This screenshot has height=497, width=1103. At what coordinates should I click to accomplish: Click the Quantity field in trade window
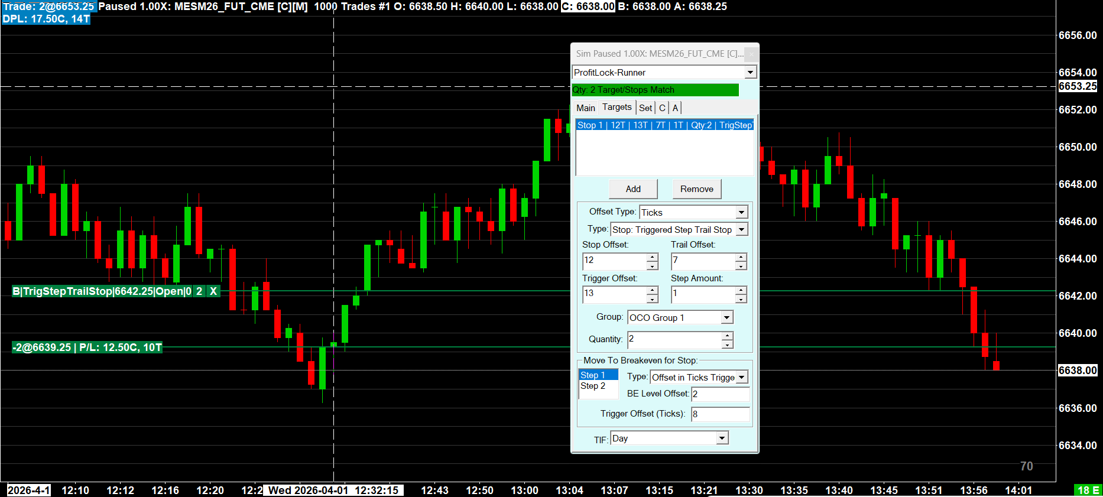(x=675, y=340)
